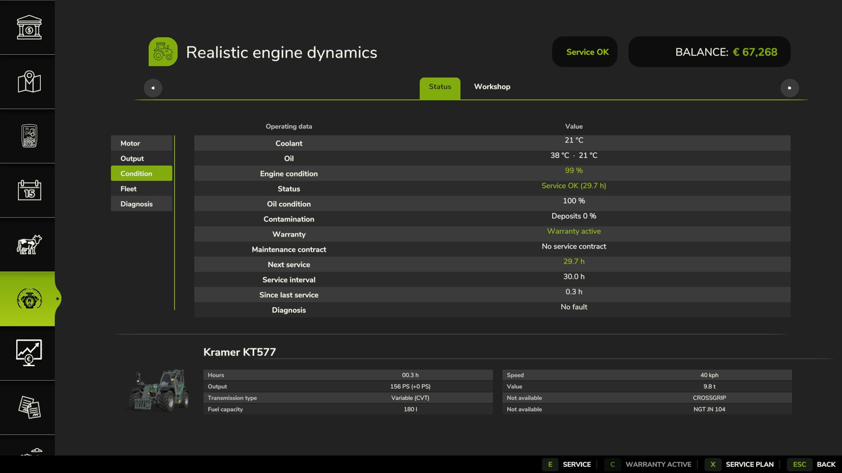Open the price statistics chart icon
The image size is (842, 473).
(x=29, y=353)
